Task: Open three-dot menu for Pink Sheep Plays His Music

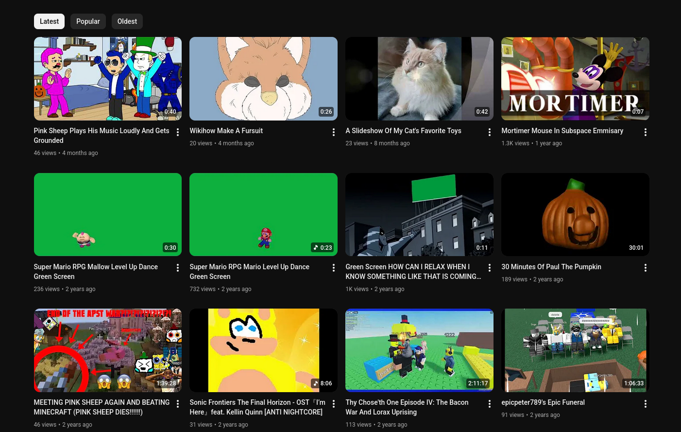Action: pos(178,132)
